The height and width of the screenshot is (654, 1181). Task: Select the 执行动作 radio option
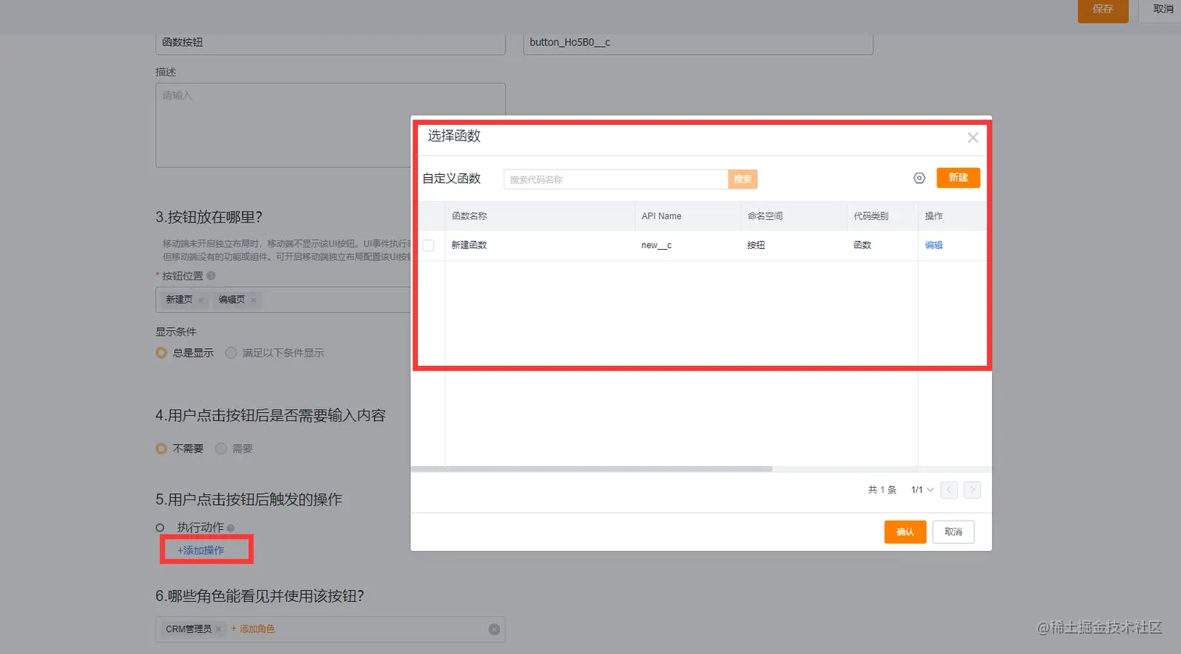coord(160,528)
